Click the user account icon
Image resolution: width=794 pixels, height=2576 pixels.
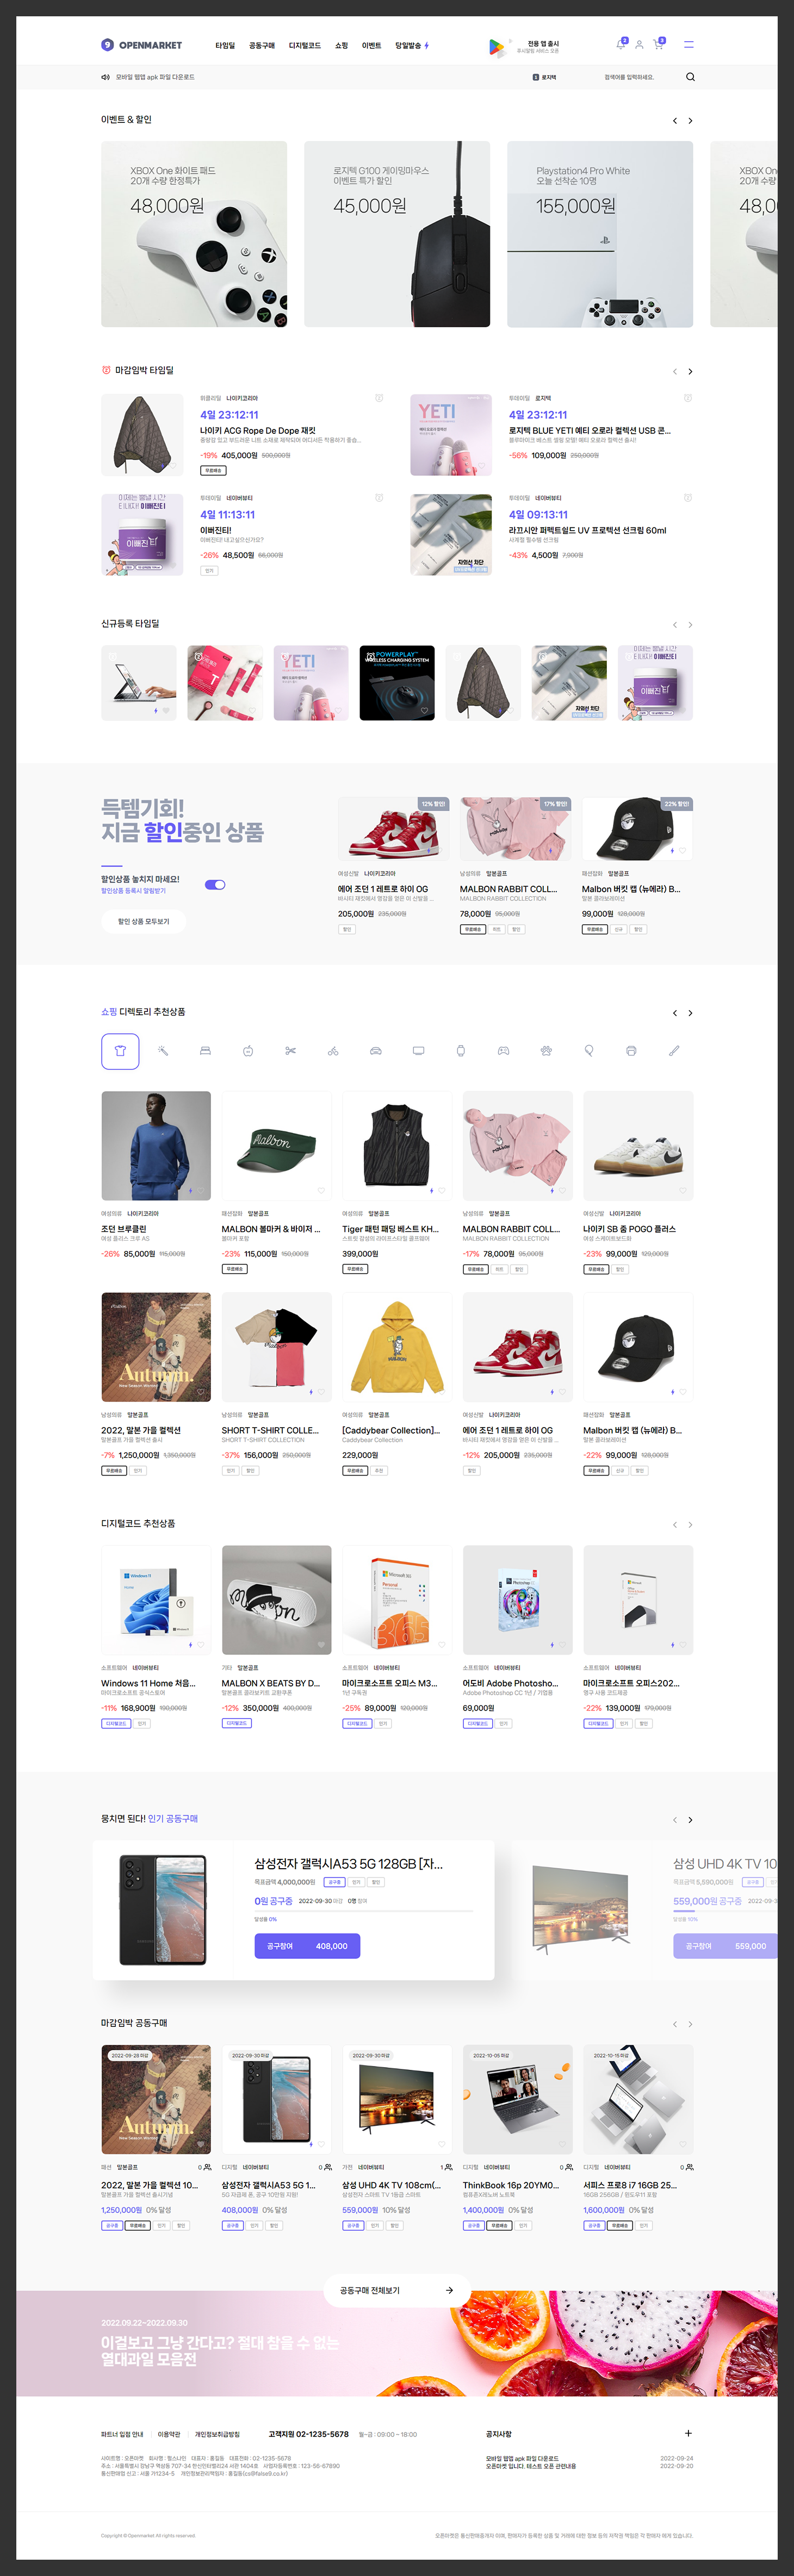click(x=639, y=45)
